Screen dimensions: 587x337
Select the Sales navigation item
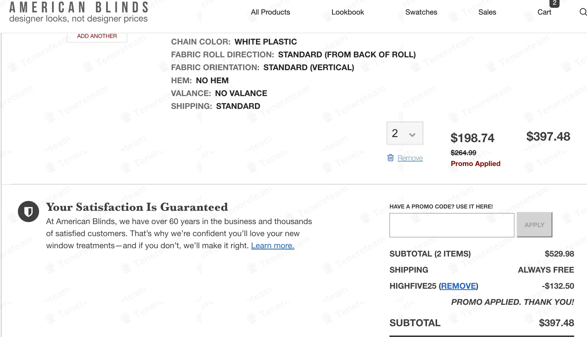tap(487, 12)
